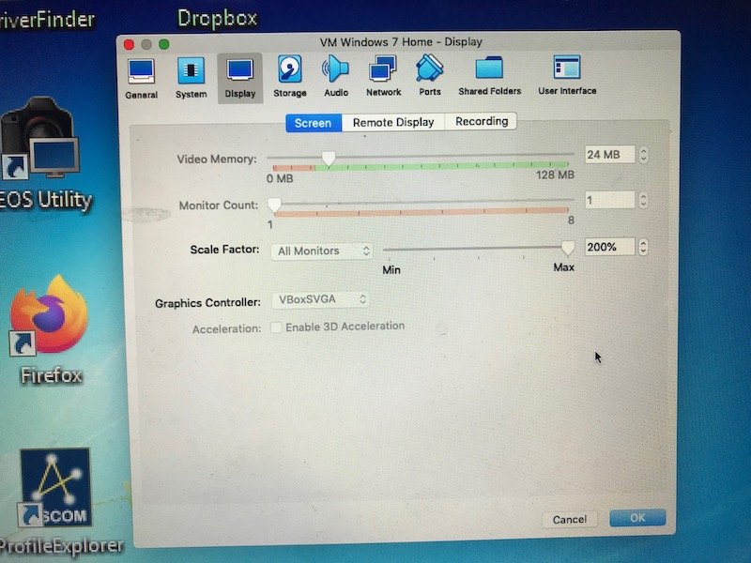Confirm settings with the OK button
751x563 pixels.
(637, 518)
